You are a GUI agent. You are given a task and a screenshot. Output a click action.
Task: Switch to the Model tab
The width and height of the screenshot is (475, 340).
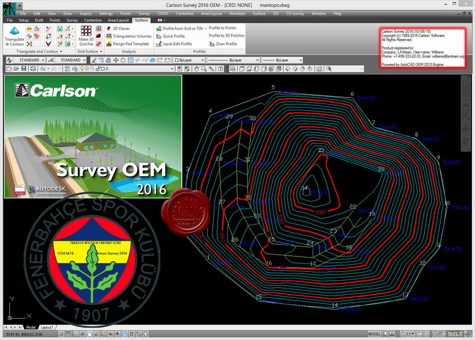(x=31, y=328)
